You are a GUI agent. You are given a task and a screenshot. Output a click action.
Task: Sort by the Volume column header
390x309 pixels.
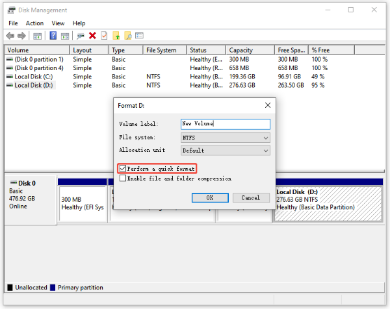click(x=37, y=50)
